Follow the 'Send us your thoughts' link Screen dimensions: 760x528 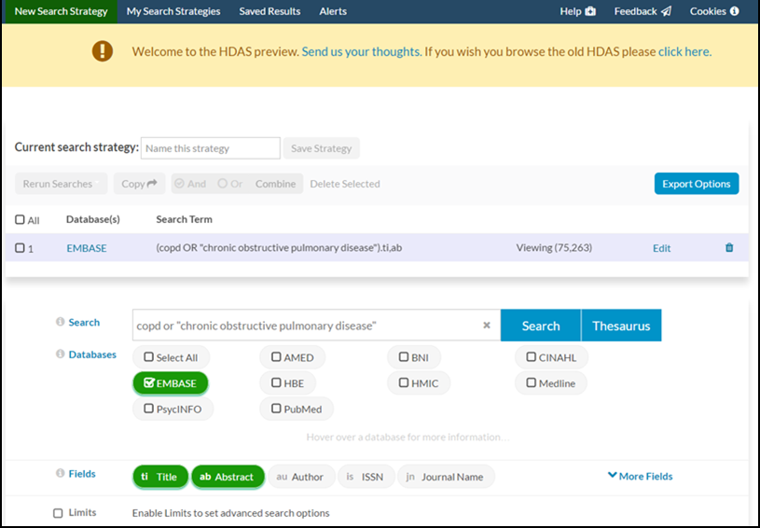(x=361, y=51)
